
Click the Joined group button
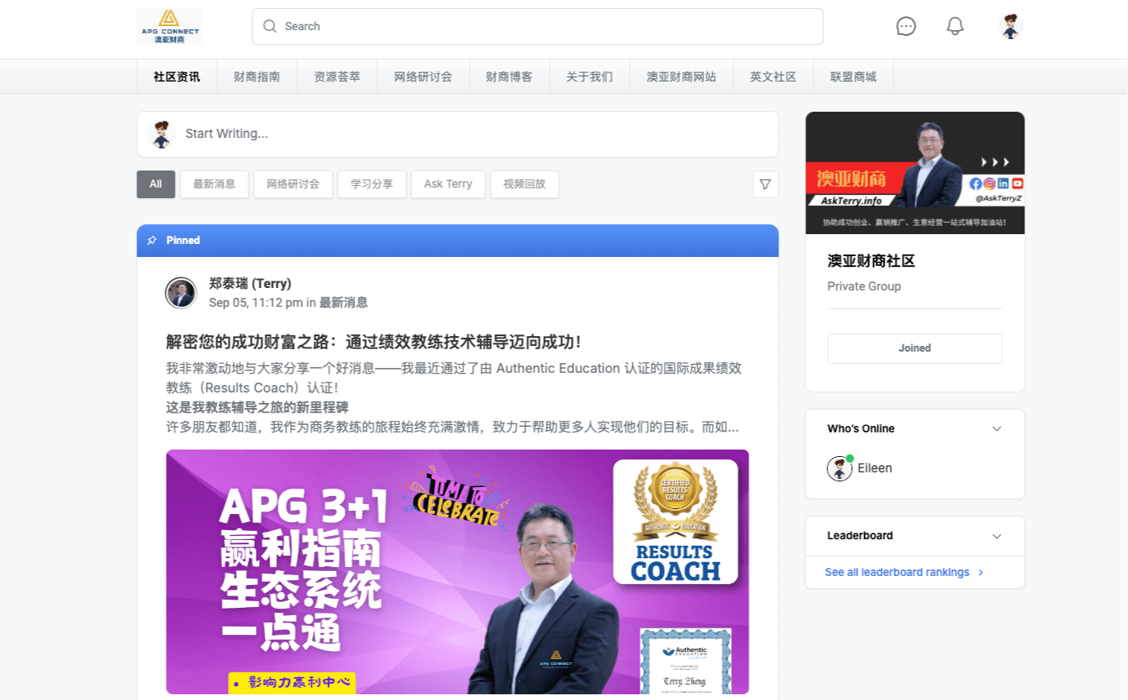tap(915, 348)
